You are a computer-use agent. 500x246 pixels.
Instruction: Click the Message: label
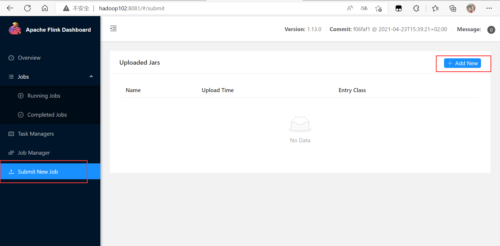pyautogui.click(x=469, y=29)
